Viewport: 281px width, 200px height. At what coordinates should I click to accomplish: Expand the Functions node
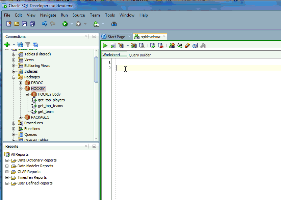[x=14, y=129]
